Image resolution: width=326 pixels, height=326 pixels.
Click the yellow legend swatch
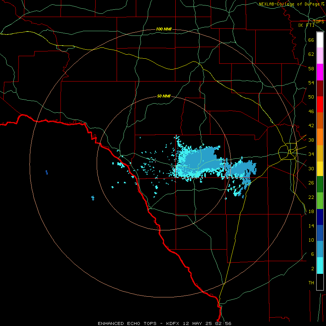(320, 168)
